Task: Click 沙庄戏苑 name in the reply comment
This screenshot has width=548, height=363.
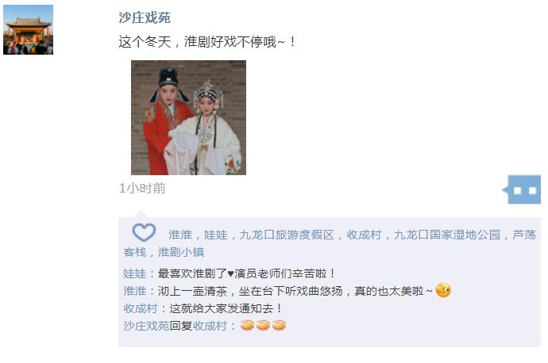Action: click(x=146, y=326)
